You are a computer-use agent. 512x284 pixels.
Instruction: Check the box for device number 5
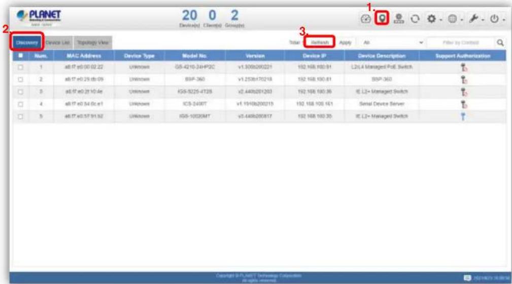tap(21, 116)
